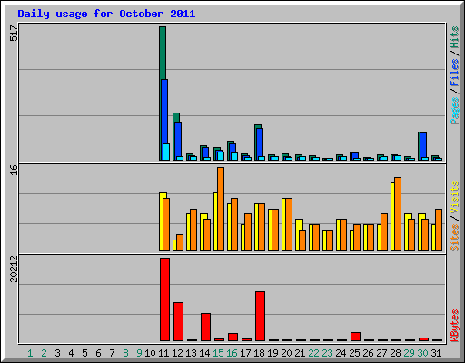Click the orange sites bar for day 20
The width and height of the screenshot is (465, 363).
tap(289, 224)
